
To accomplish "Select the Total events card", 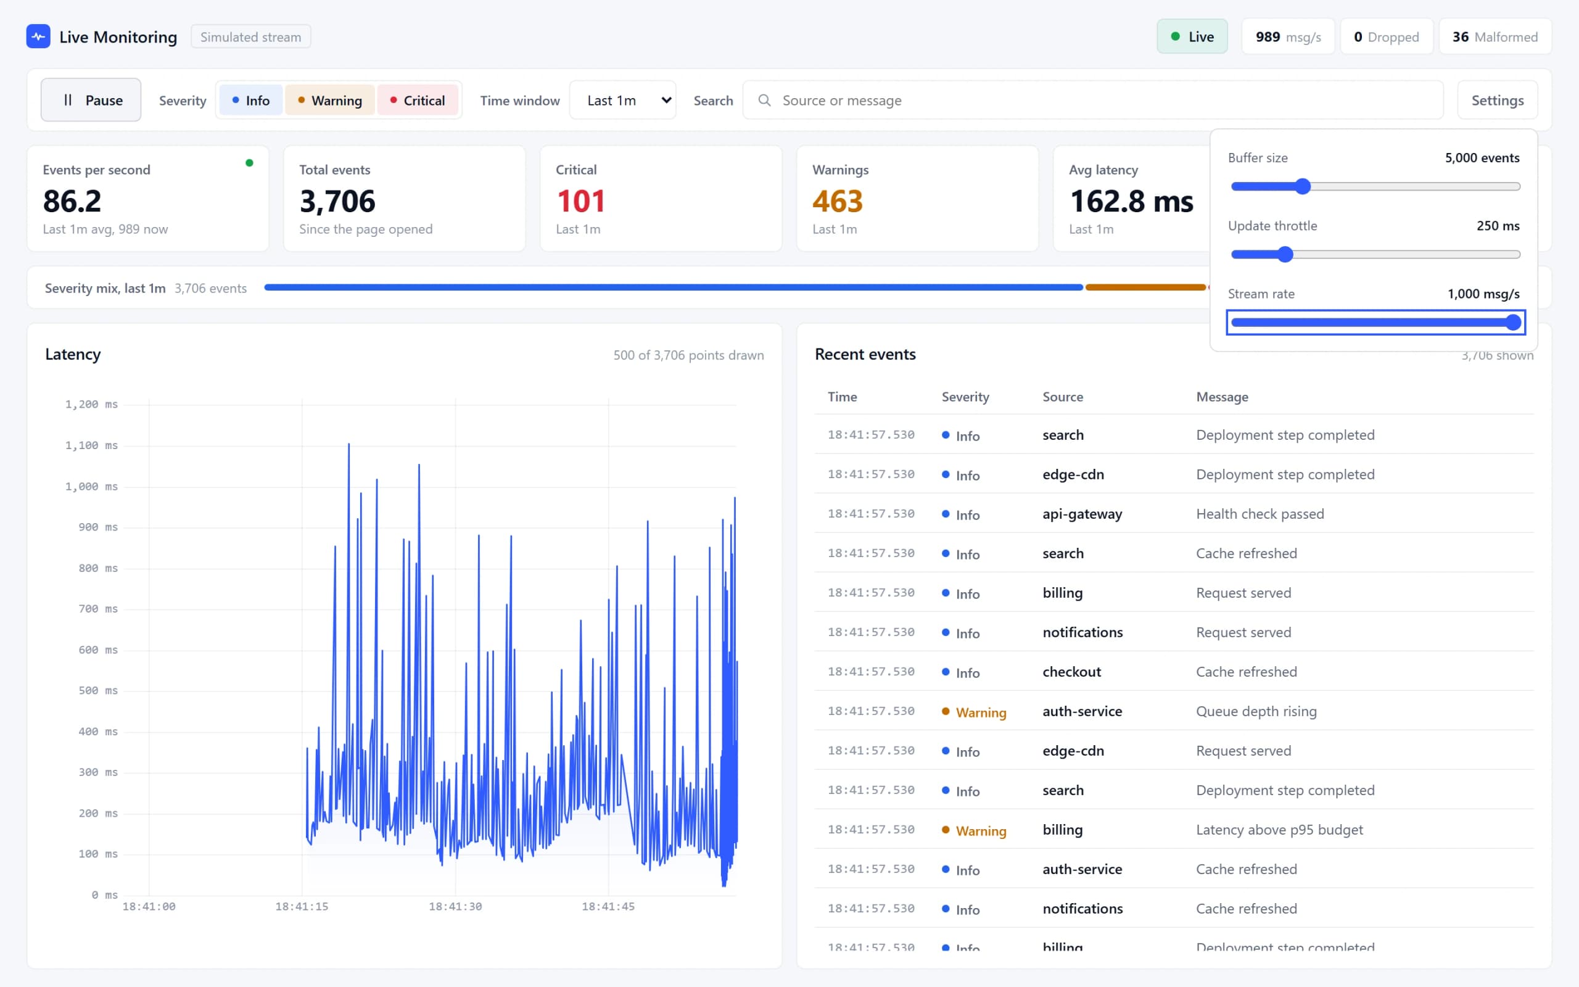I will click(405, 199).
